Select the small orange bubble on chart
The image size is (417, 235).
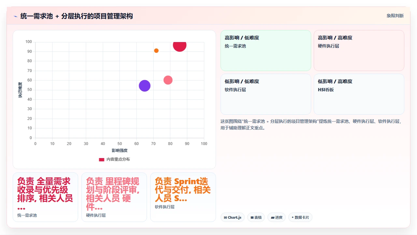pyautogui.click(x=156, y=51)
